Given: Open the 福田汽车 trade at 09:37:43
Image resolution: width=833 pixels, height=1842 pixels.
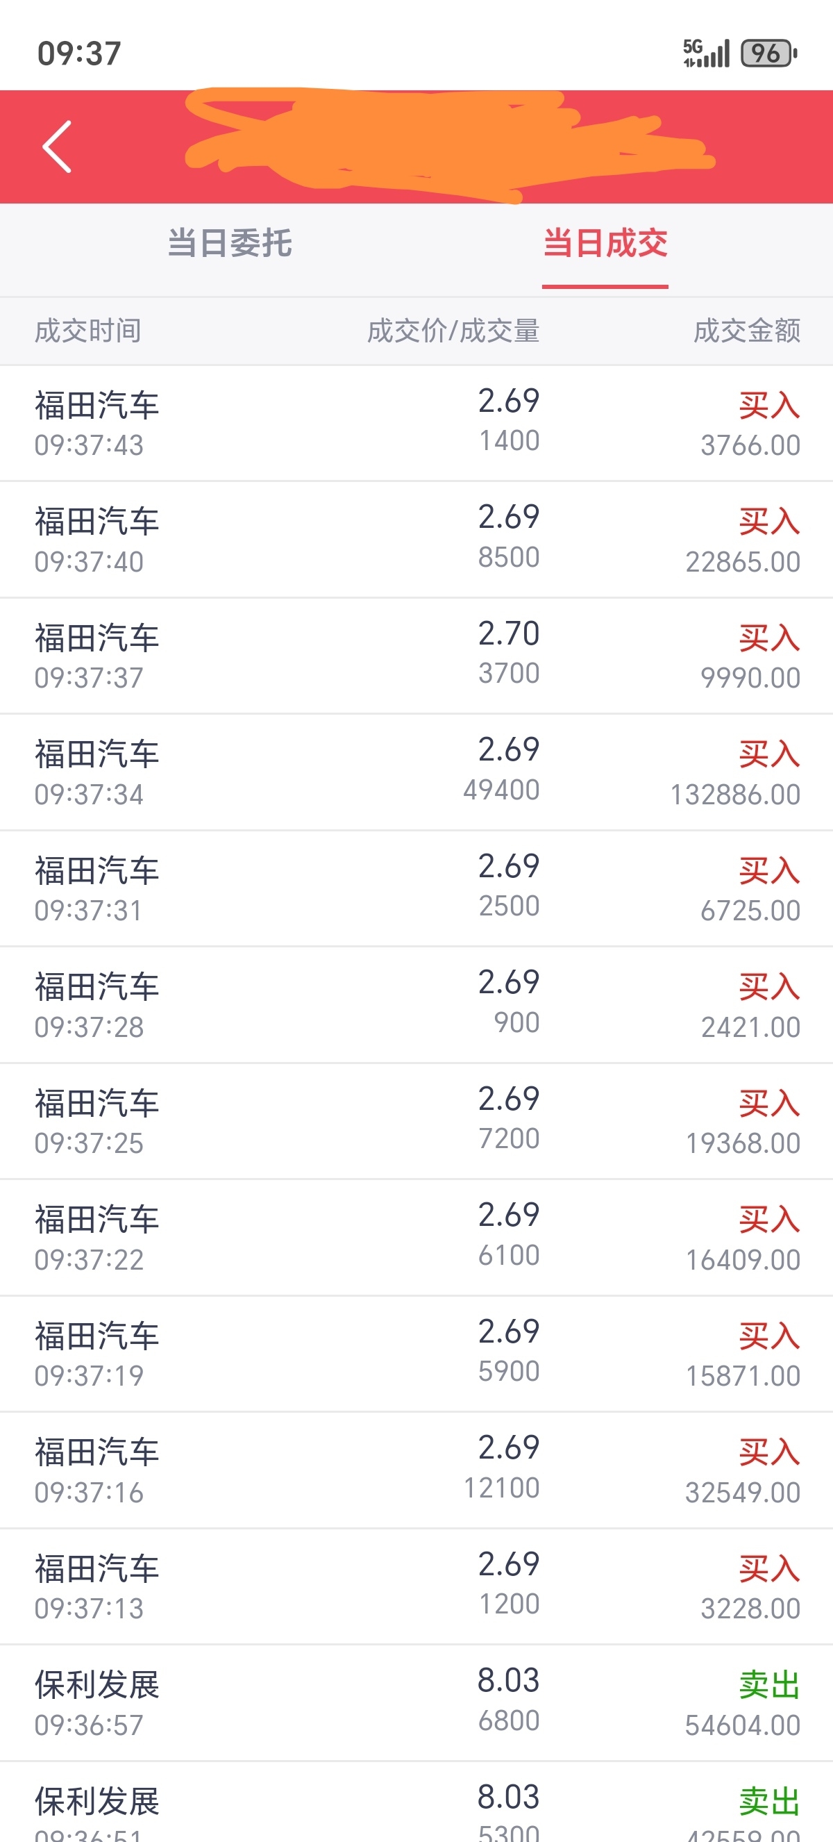Looking at the screenshot, I should pos(416,423).
